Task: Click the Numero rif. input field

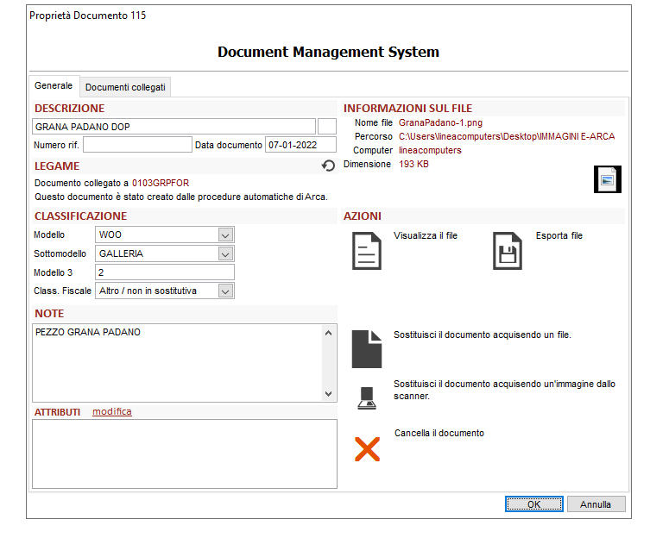Action: (x=137, y=145)
